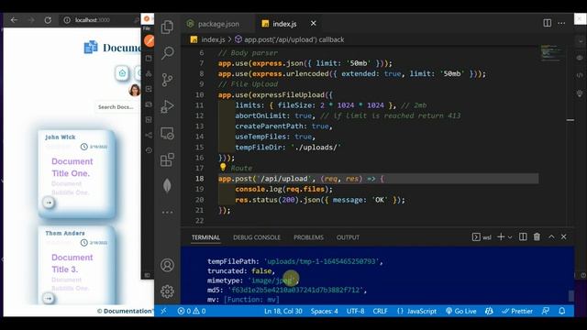Viewport: 587px width, 330px height.
Task: Open remote window indicator in status bar
Action: pyautogui.click(x=163, y=311)
